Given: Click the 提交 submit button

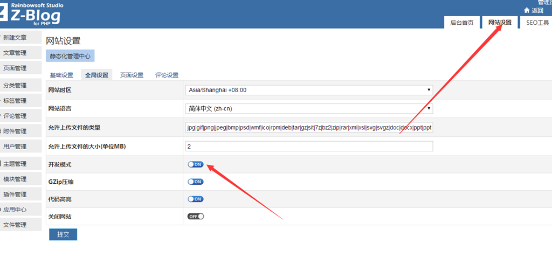Looking at the screenshot, I should click(x=63, y=234).
